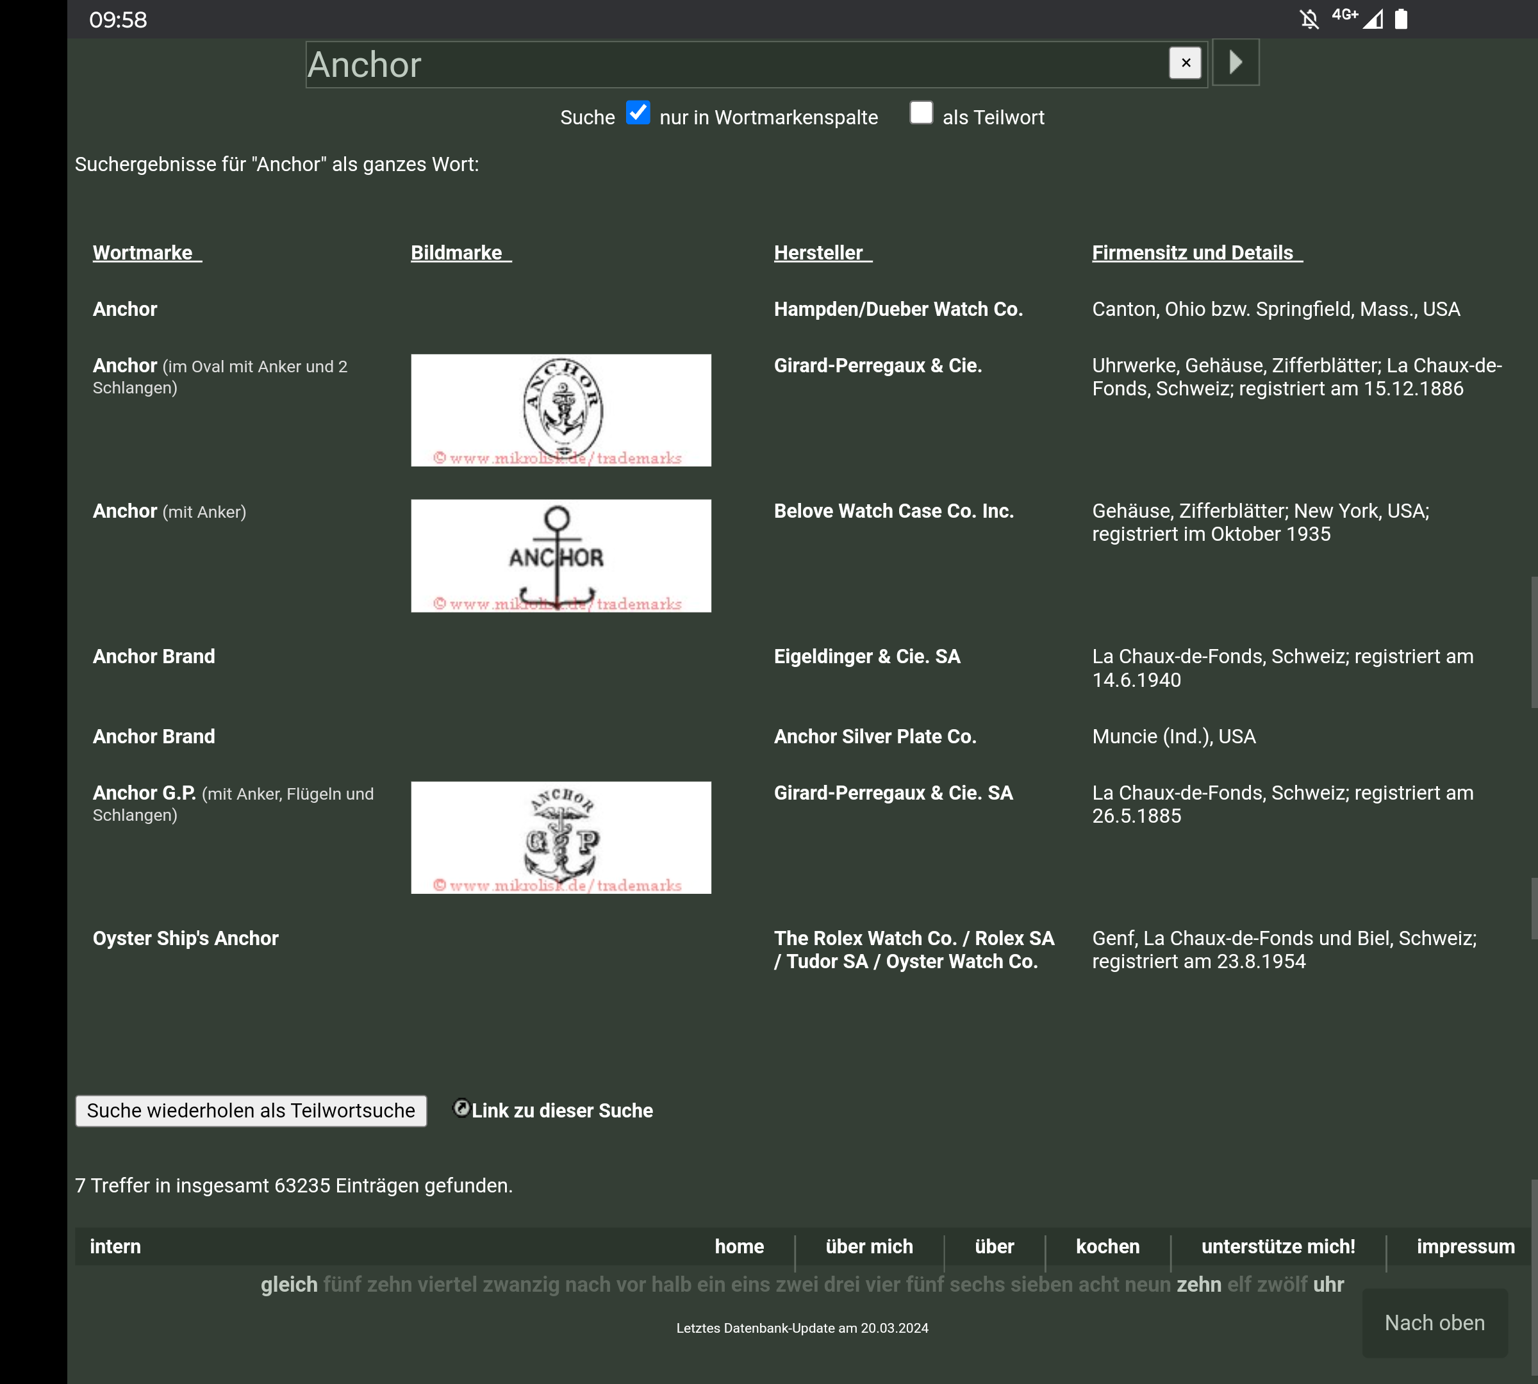Open 'kochen' footer menu item
The image size is (1538, 1384).
[1107, 1246]
